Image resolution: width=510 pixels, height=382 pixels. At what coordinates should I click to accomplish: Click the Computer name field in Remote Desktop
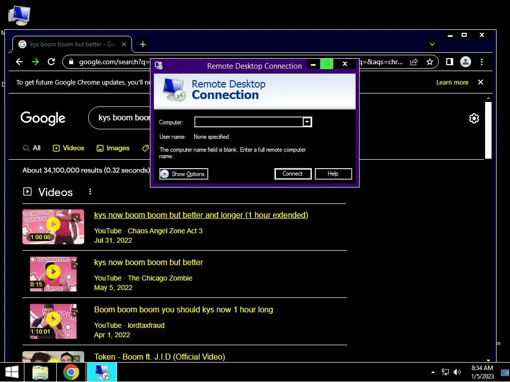click(249, 122)
